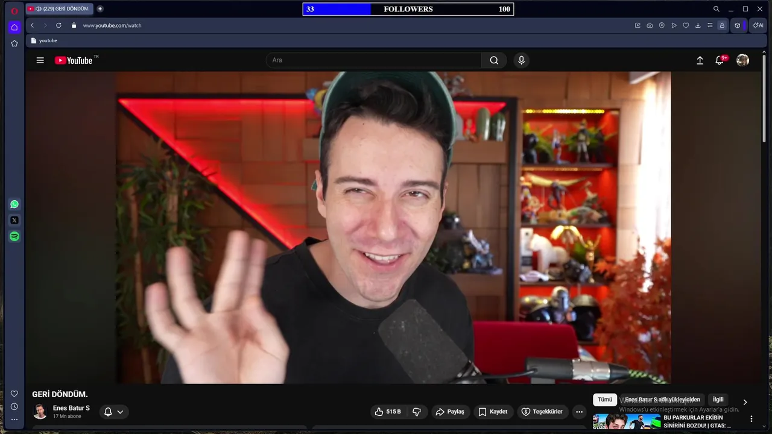Like the video showing 515 B
The image size is (772, 434).
tap(387, 412)
